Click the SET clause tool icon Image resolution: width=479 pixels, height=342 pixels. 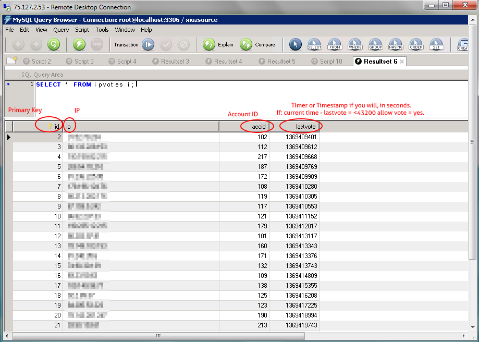(436, 45)
